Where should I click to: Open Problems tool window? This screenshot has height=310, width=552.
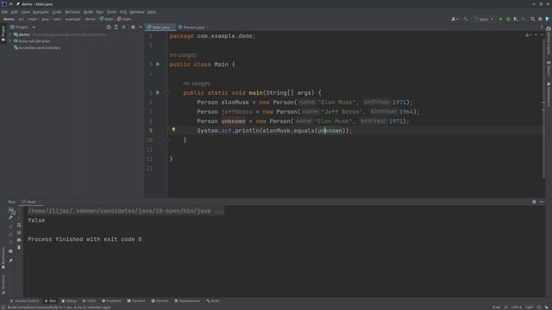pyautogui.click(x=111, y=301)
